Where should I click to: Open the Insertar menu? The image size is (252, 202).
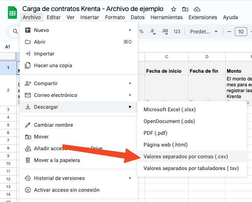[89, 17]
